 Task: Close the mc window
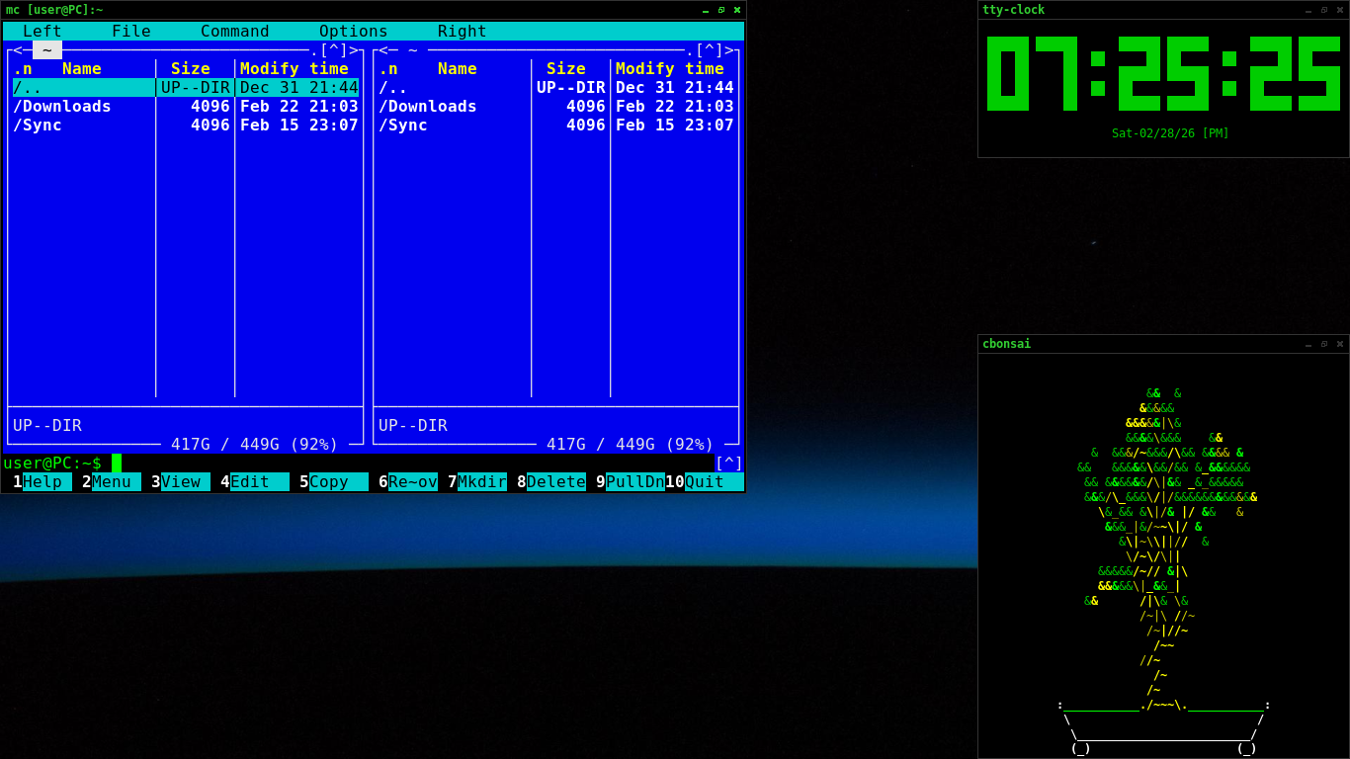point(737,10)
